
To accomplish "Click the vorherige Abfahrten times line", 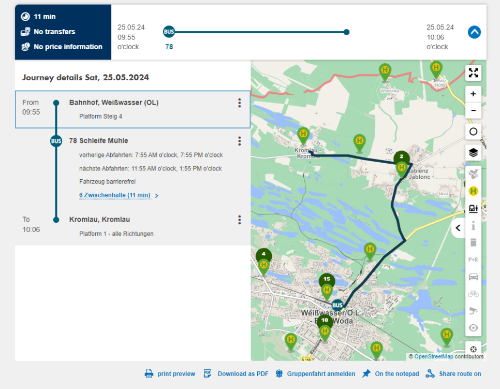I will click(x=151, y=155).
